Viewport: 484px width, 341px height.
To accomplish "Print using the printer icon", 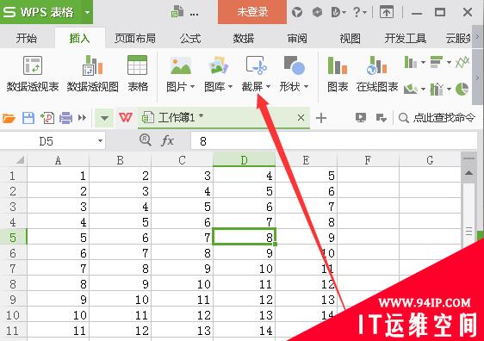I will tap(65, 118).
